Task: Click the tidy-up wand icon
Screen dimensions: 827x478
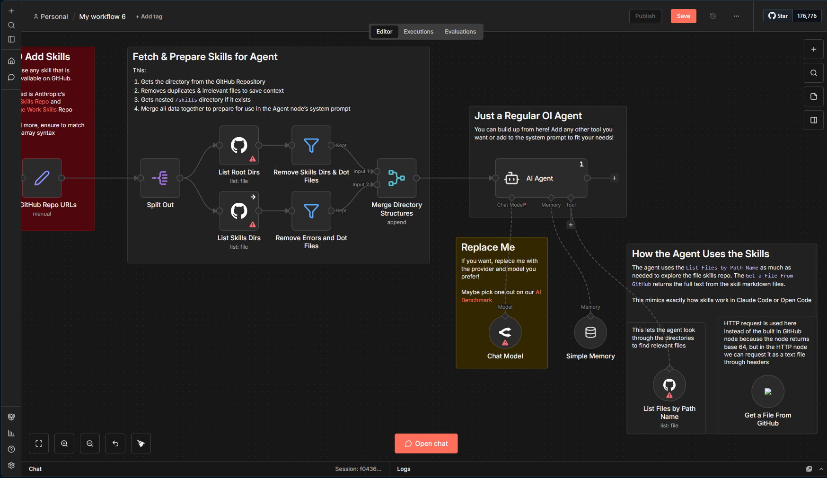Action: tap(141, 443)
